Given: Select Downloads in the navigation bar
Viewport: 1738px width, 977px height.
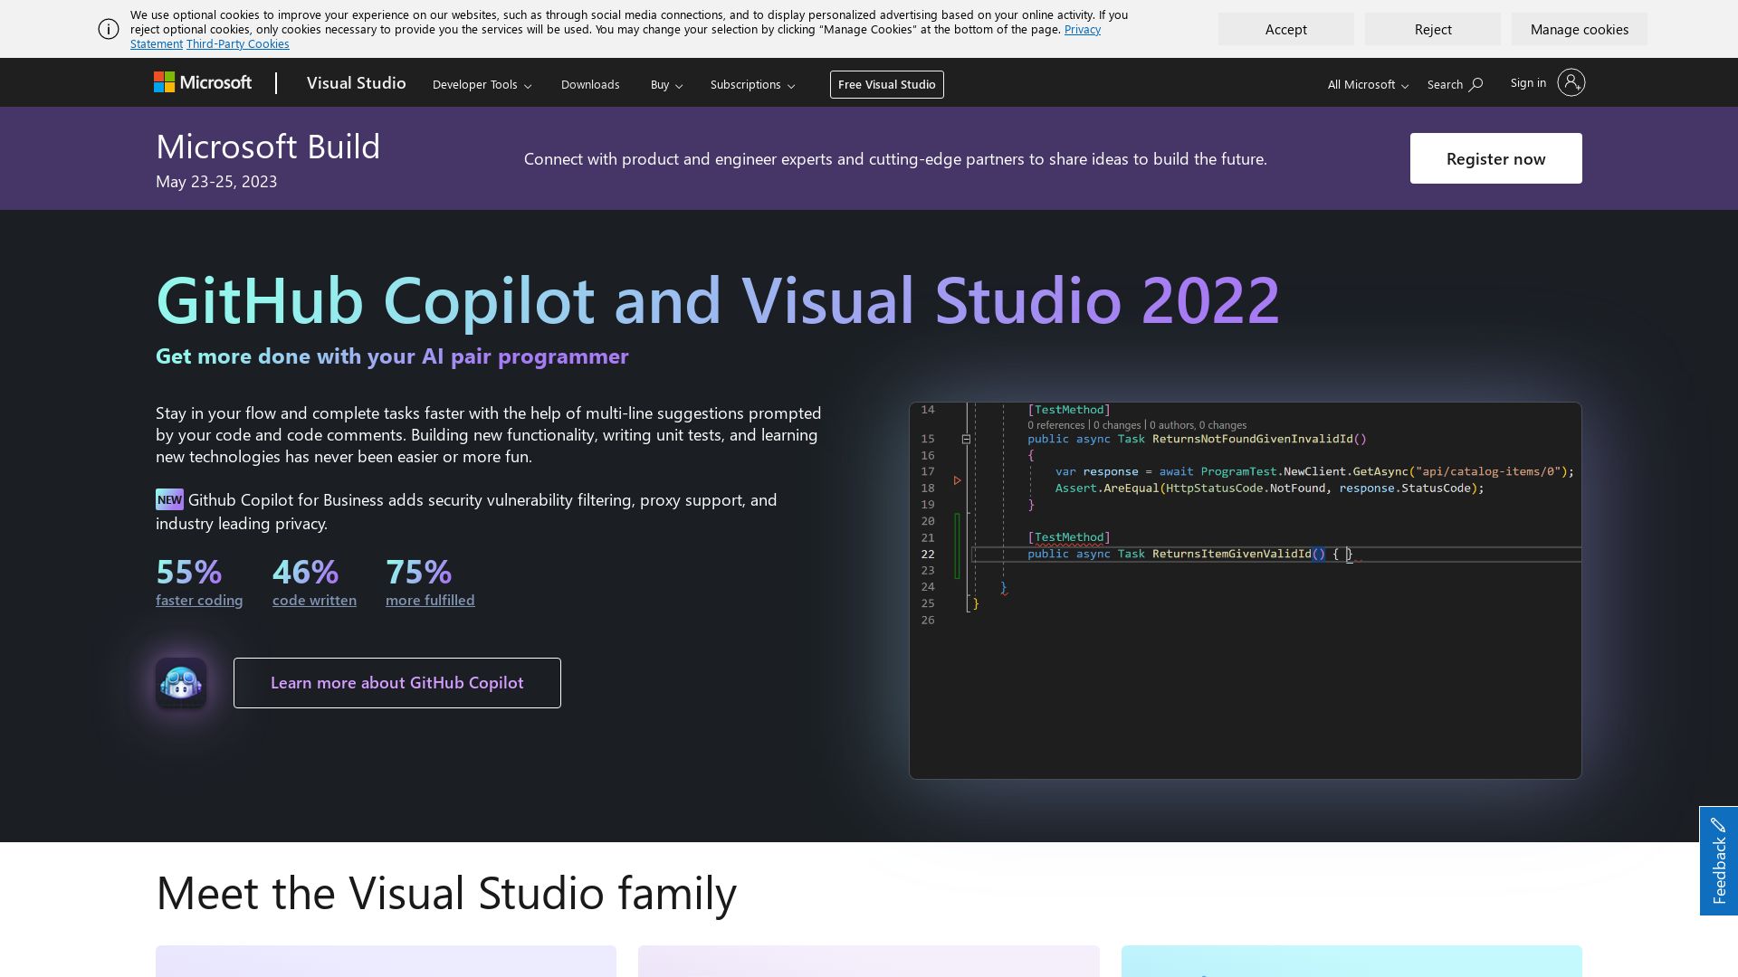Looking at the screenshot, I should point(590,84).
